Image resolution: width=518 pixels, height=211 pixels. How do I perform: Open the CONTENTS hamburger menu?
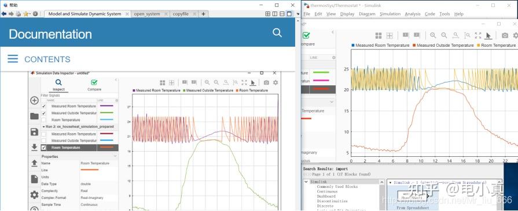coord(13,59)
